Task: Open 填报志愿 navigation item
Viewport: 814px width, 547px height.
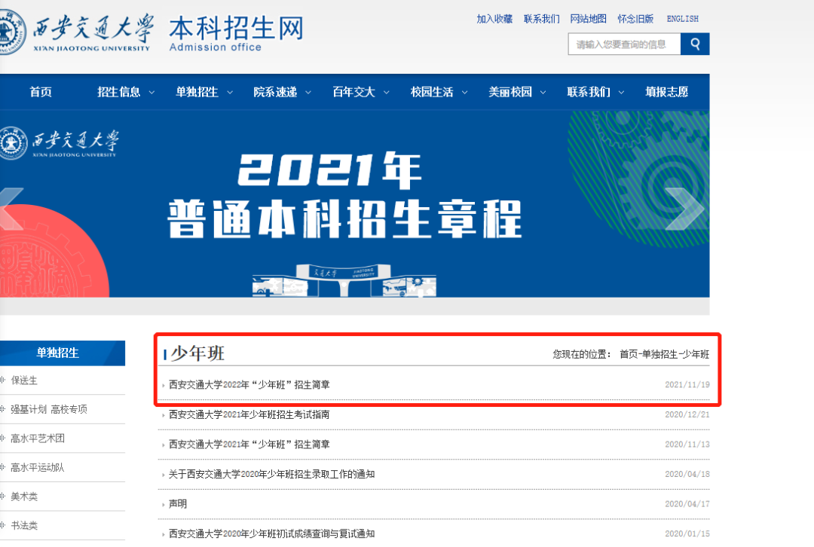Action: click(666, 92)
